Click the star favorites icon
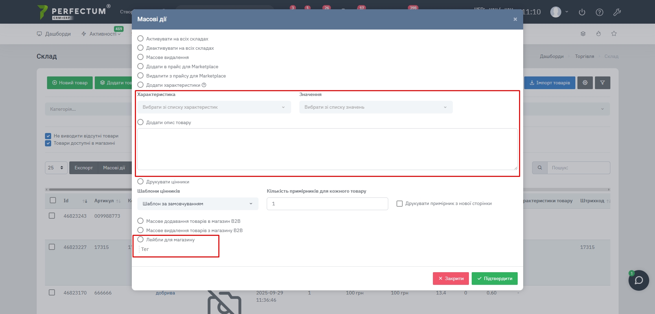Screen dimensions: 655x314 614,34
